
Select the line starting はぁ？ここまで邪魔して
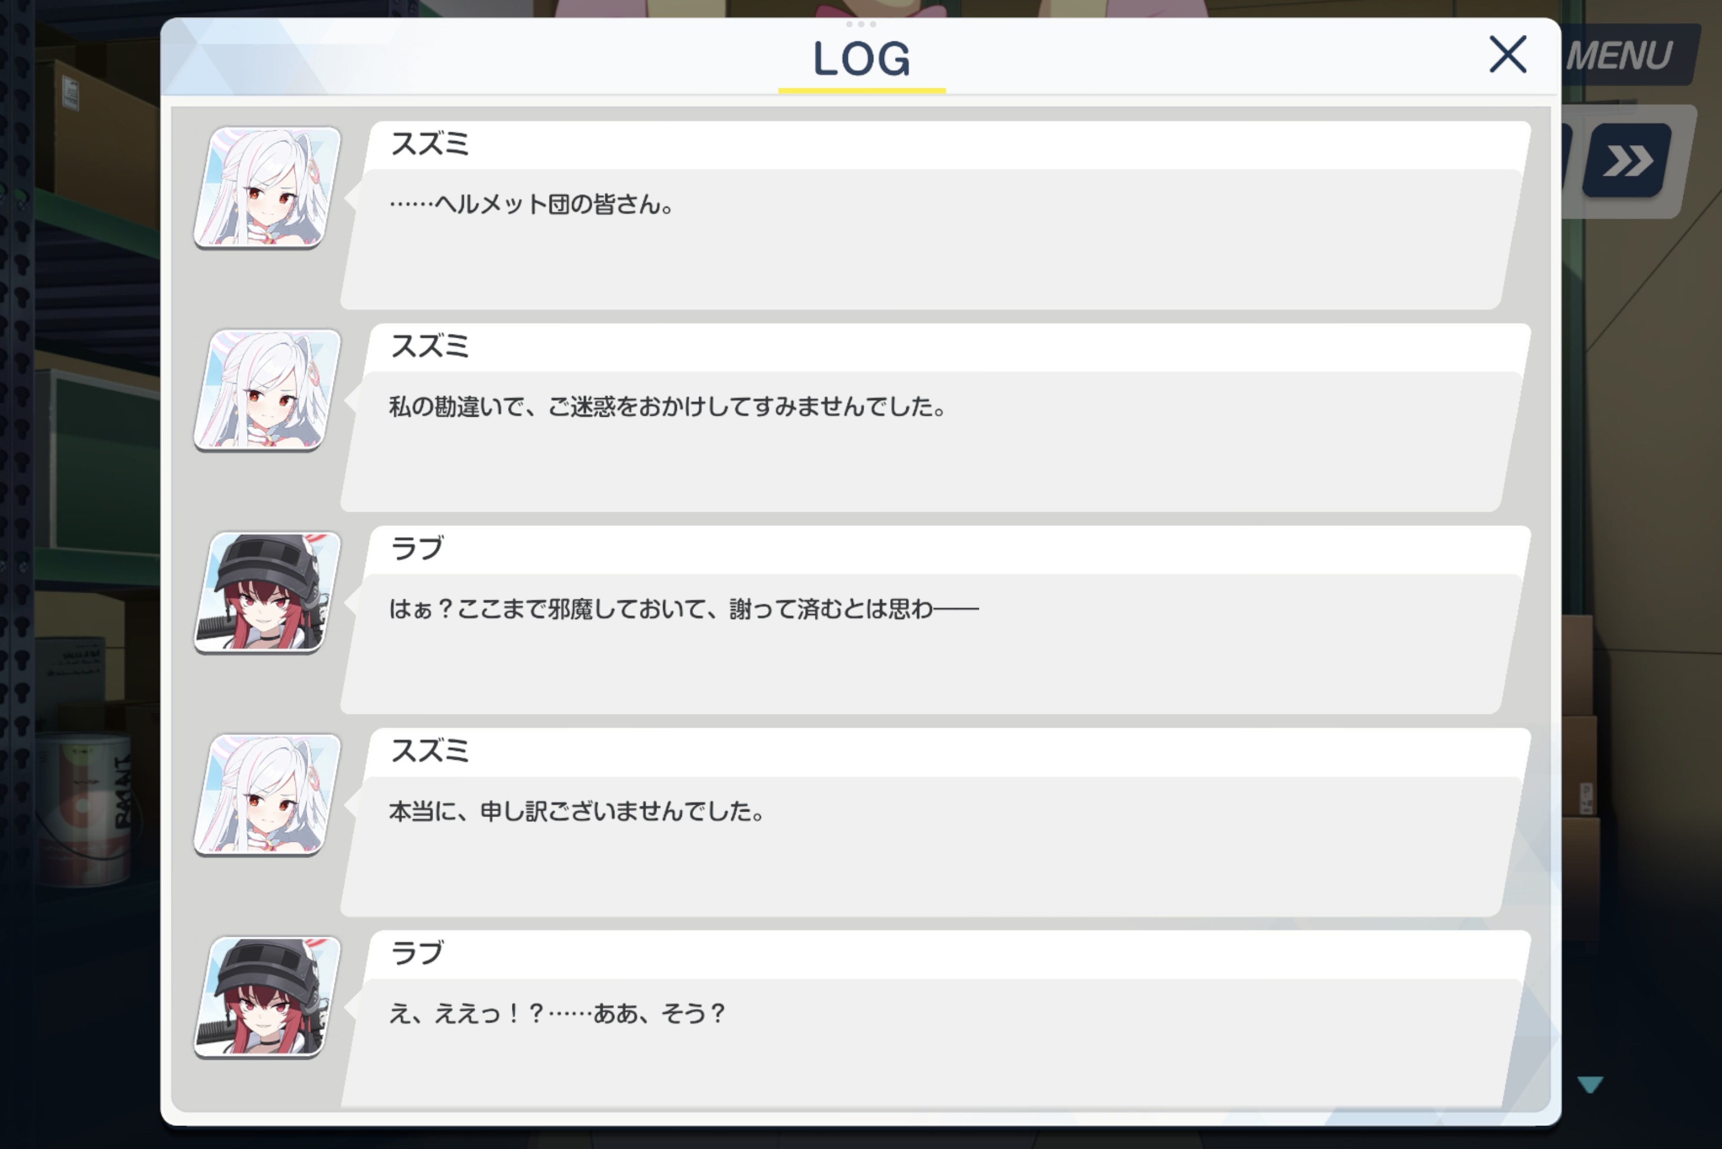(x=683, y=608)
